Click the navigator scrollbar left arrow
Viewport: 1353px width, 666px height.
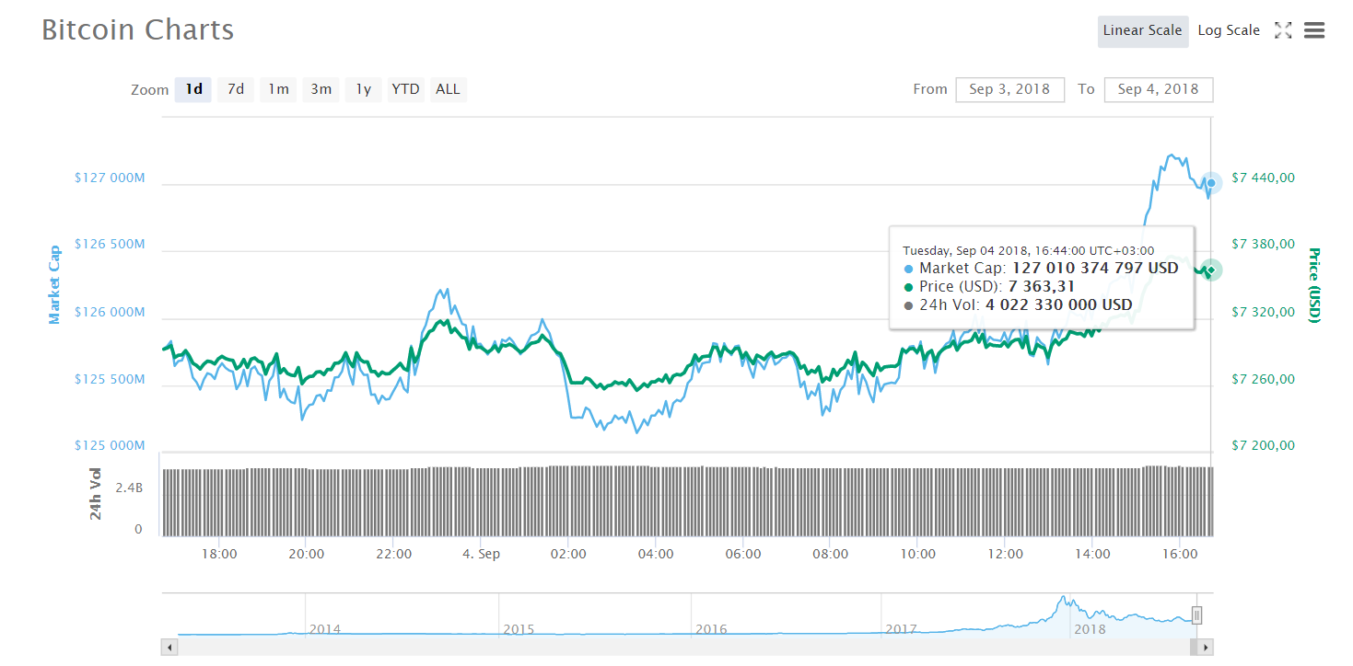(169, 647)
